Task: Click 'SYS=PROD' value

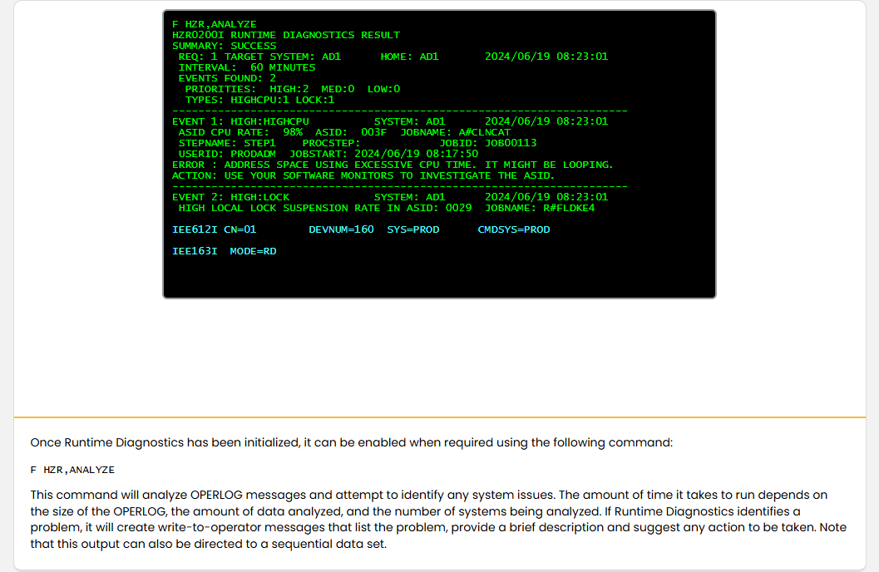Action: pos(413,229)
